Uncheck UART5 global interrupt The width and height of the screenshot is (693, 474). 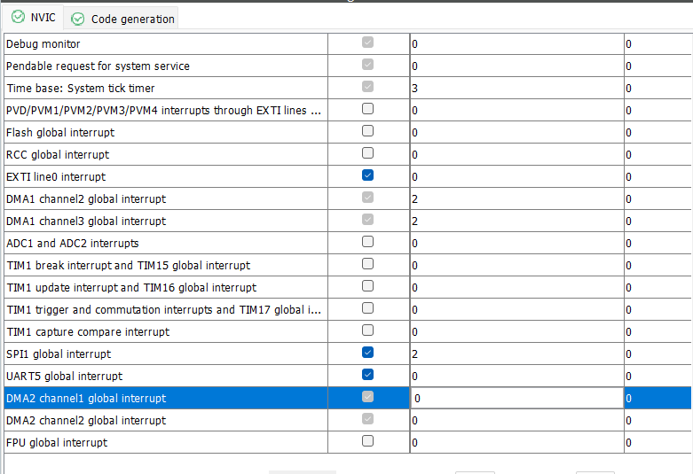(368, 375)
